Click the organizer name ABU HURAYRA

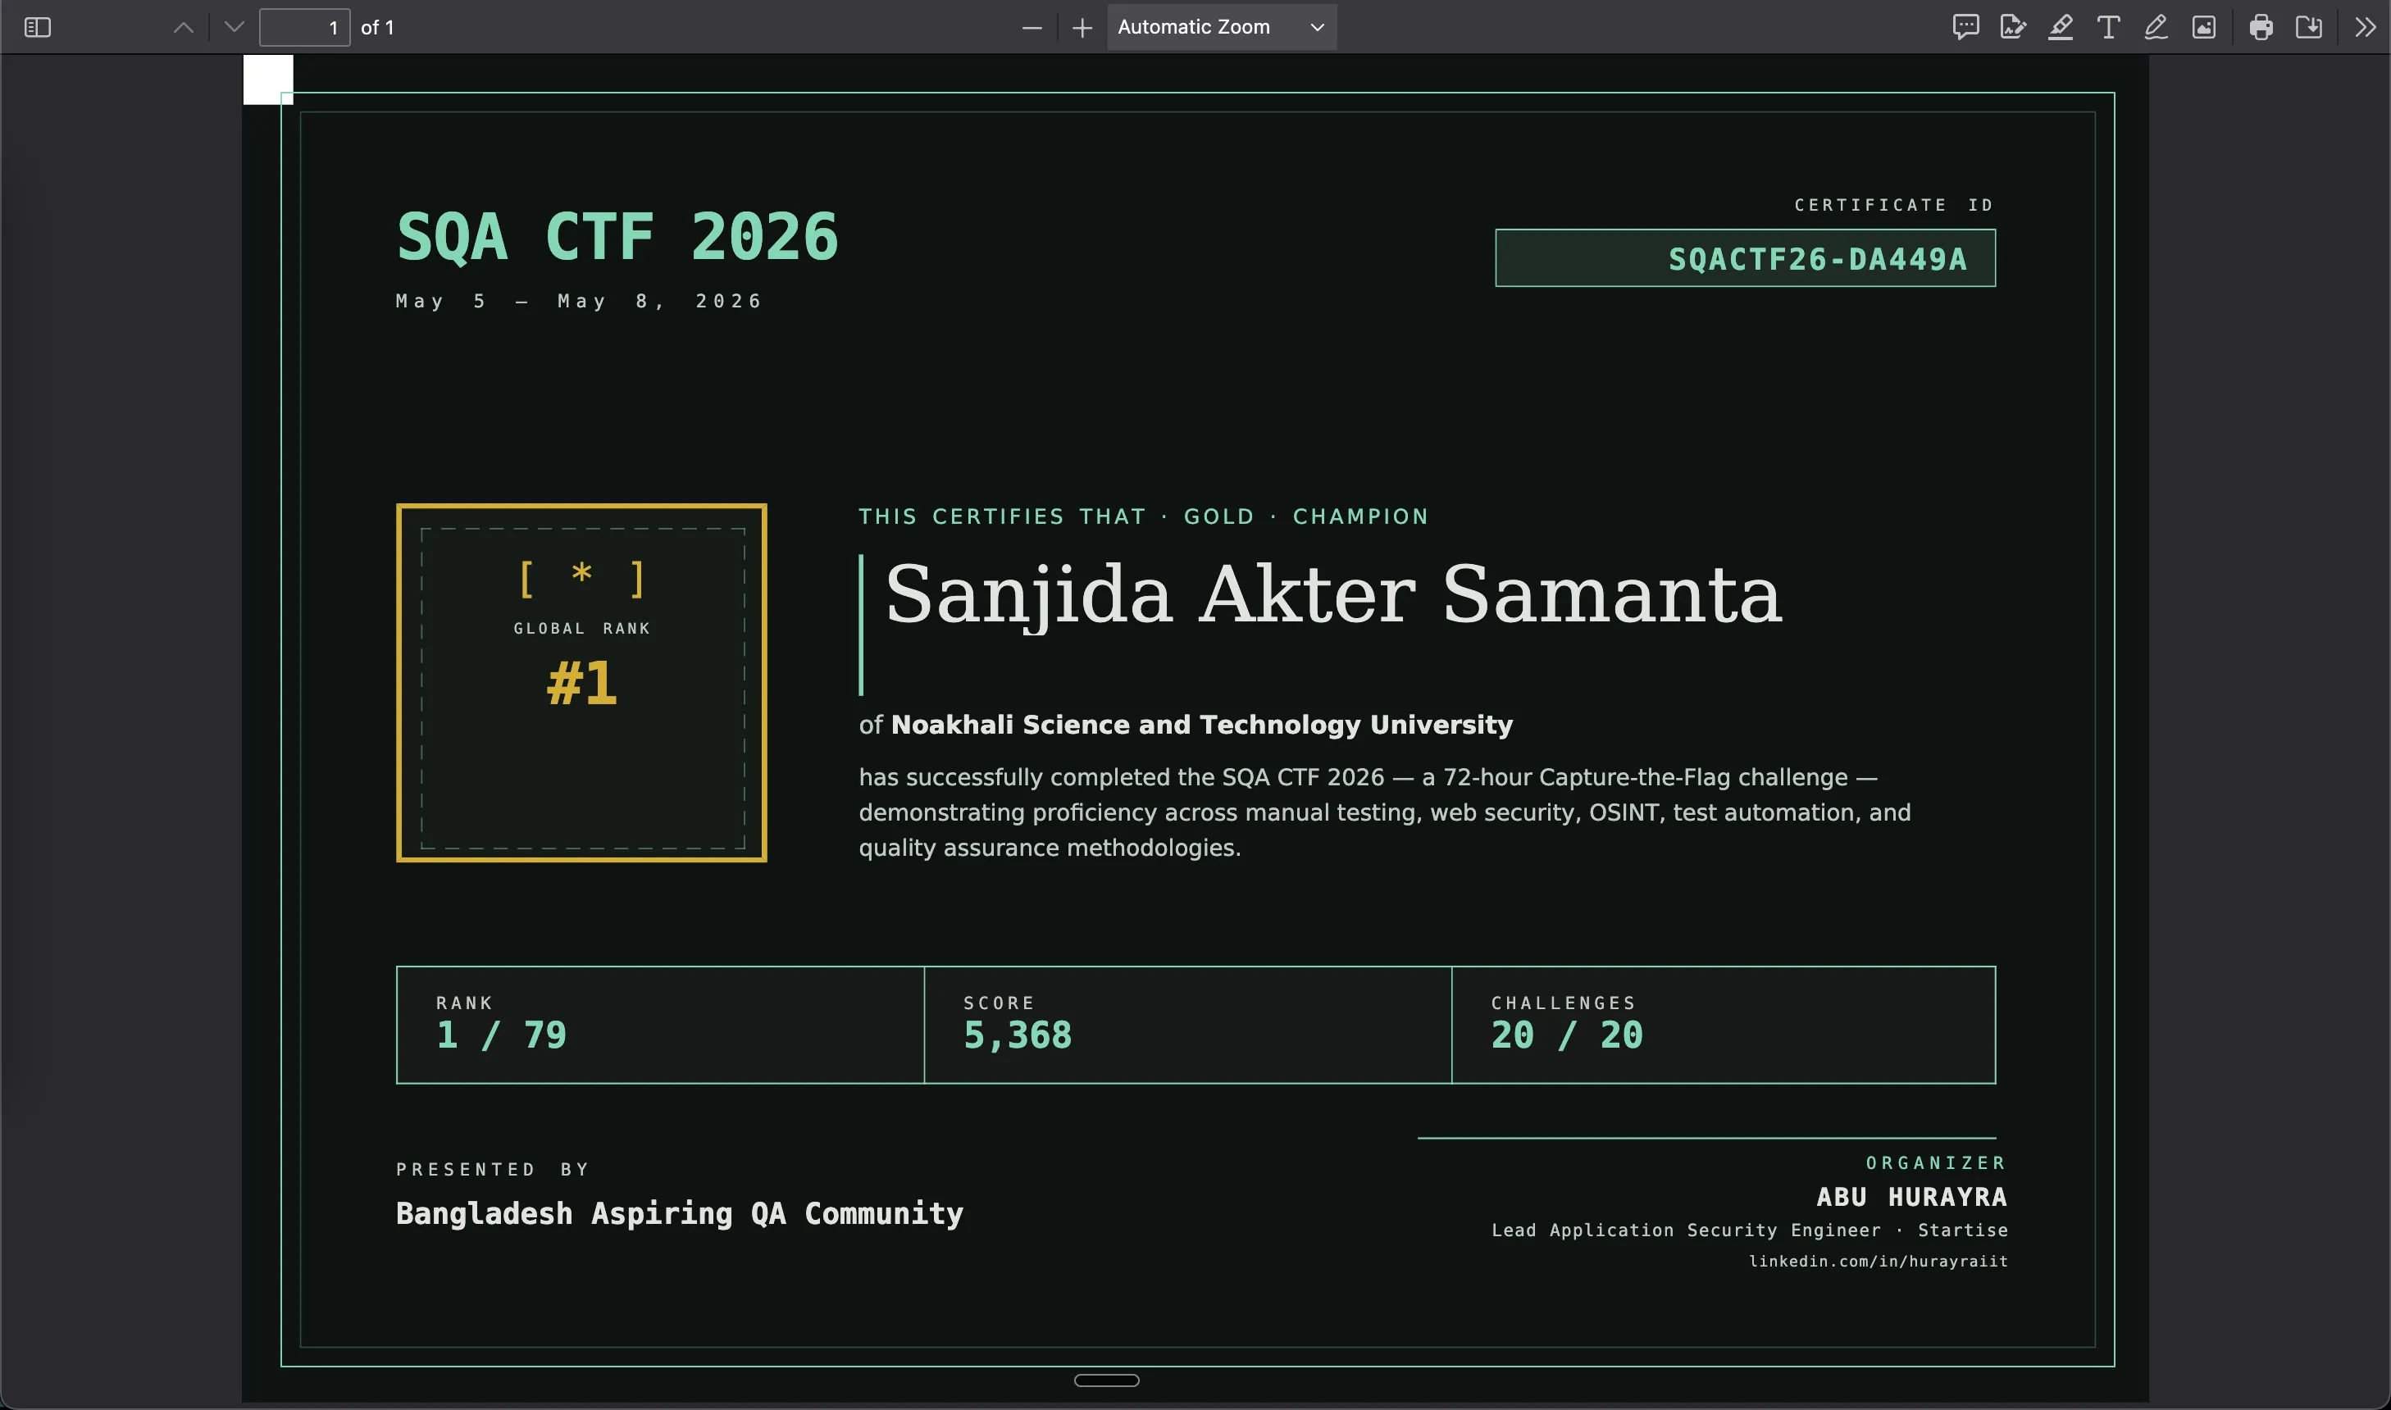(1911, 1197)
